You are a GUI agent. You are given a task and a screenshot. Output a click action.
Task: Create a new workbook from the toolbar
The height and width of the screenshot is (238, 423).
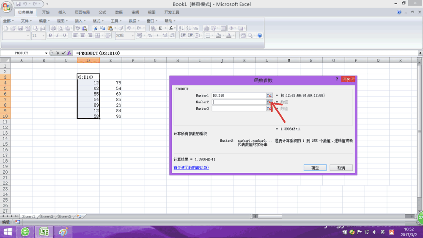coord(5,28)
